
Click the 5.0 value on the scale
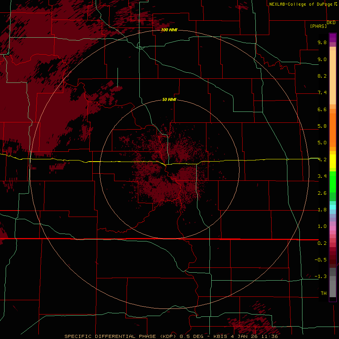(322, 143)
